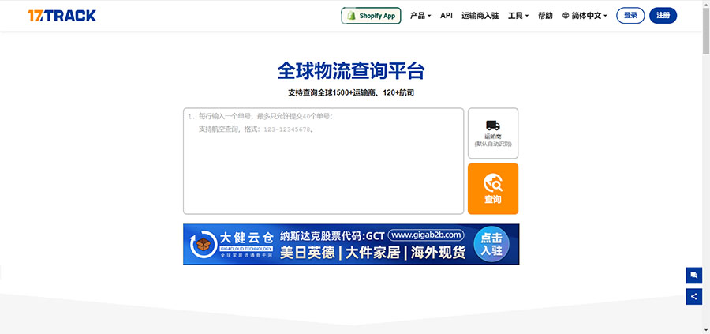Open the 简体中文 language selector
This screenshot has height=334, width=710.
tap(585, 16)
